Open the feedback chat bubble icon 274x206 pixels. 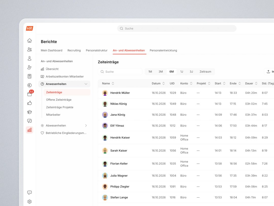coord(29,193)
